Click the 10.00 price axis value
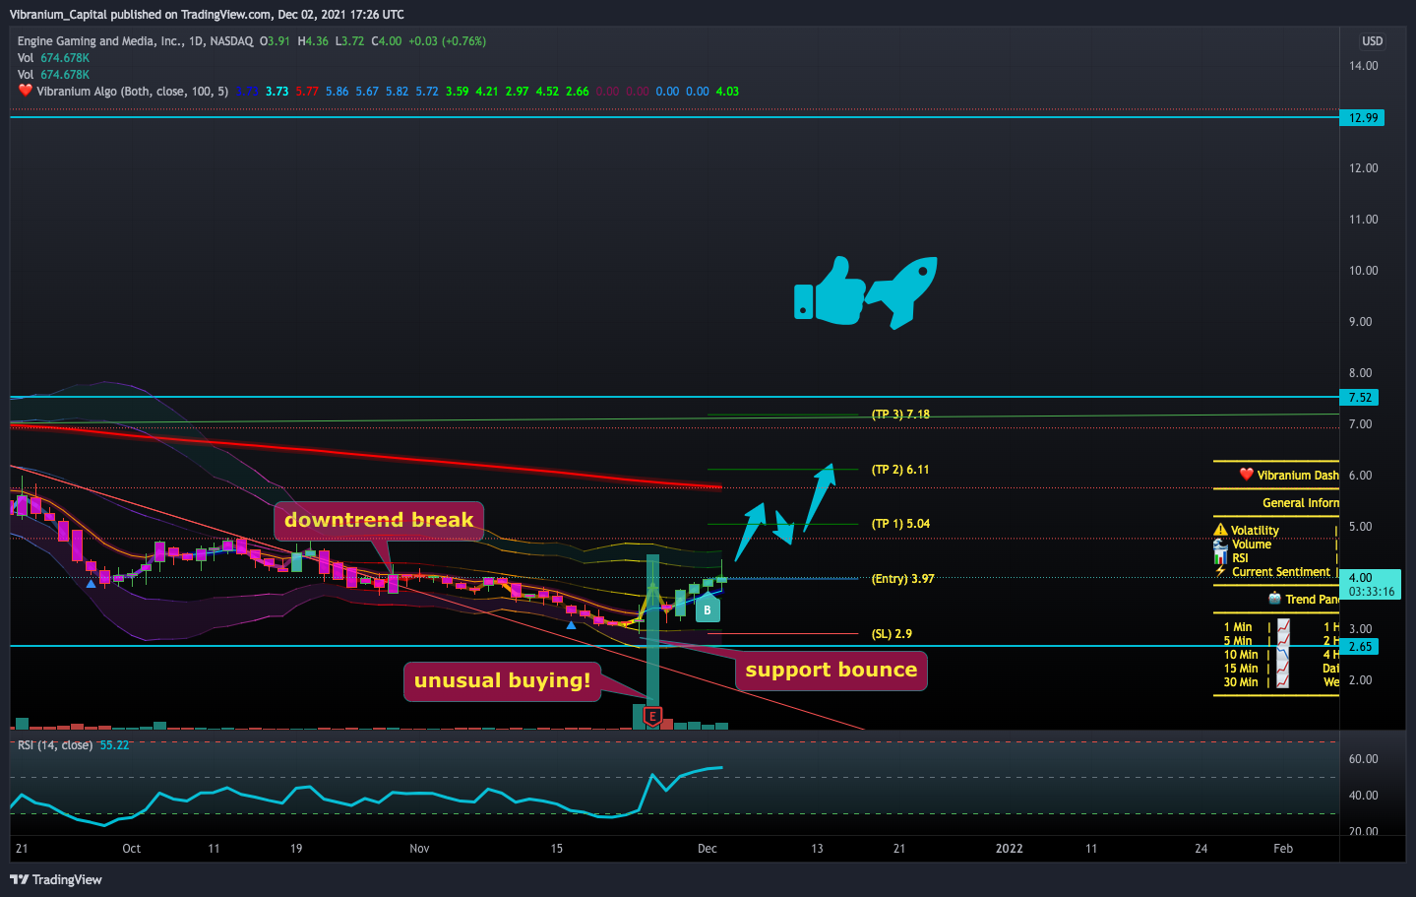 tap(1363, 271)
